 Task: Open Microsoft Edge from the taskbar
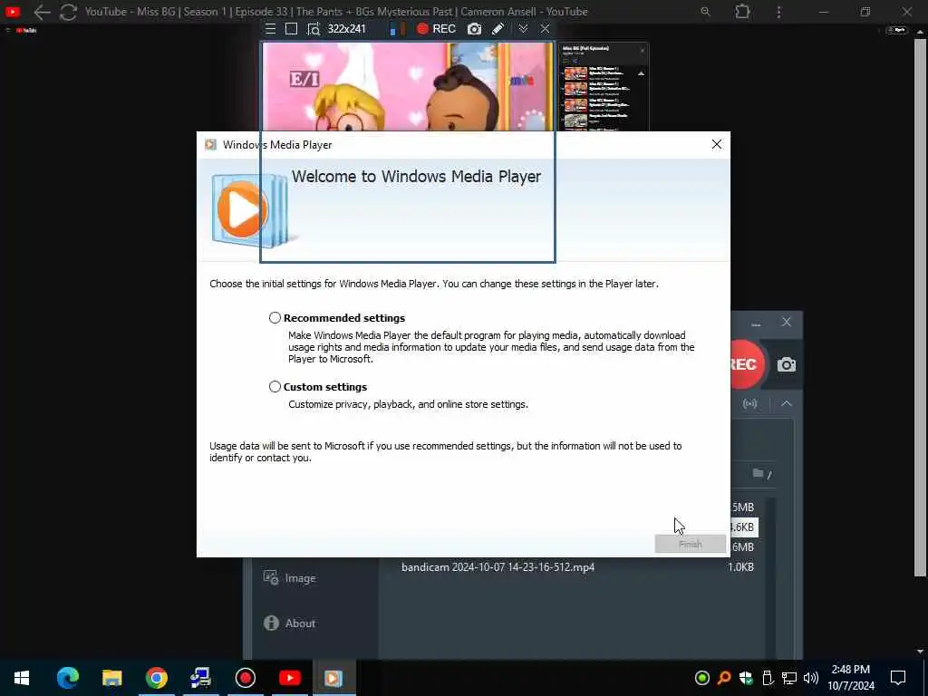[x=67, y=678]
